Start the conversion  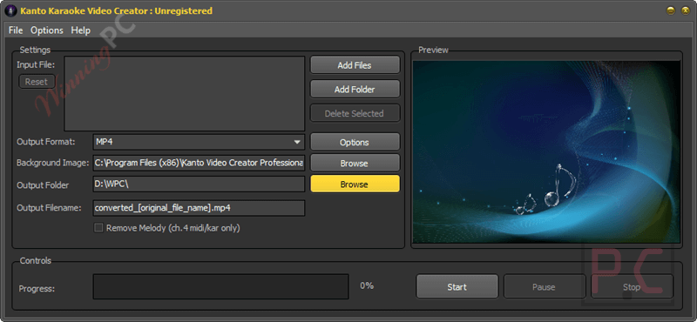pos(457,287)
